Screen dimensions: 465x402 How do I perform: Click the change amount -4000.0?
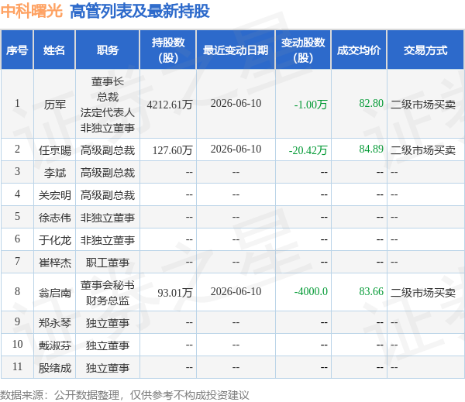tap(311, 291)
